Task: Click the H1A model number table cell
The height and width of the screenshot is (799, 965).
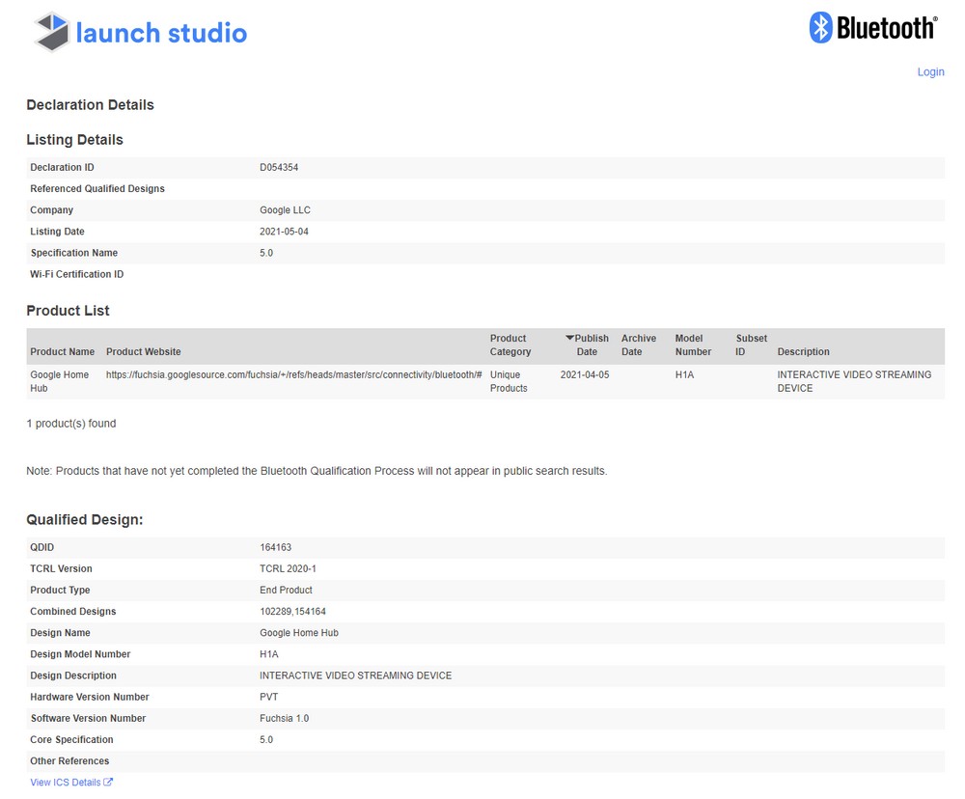Action: point(684,374)
